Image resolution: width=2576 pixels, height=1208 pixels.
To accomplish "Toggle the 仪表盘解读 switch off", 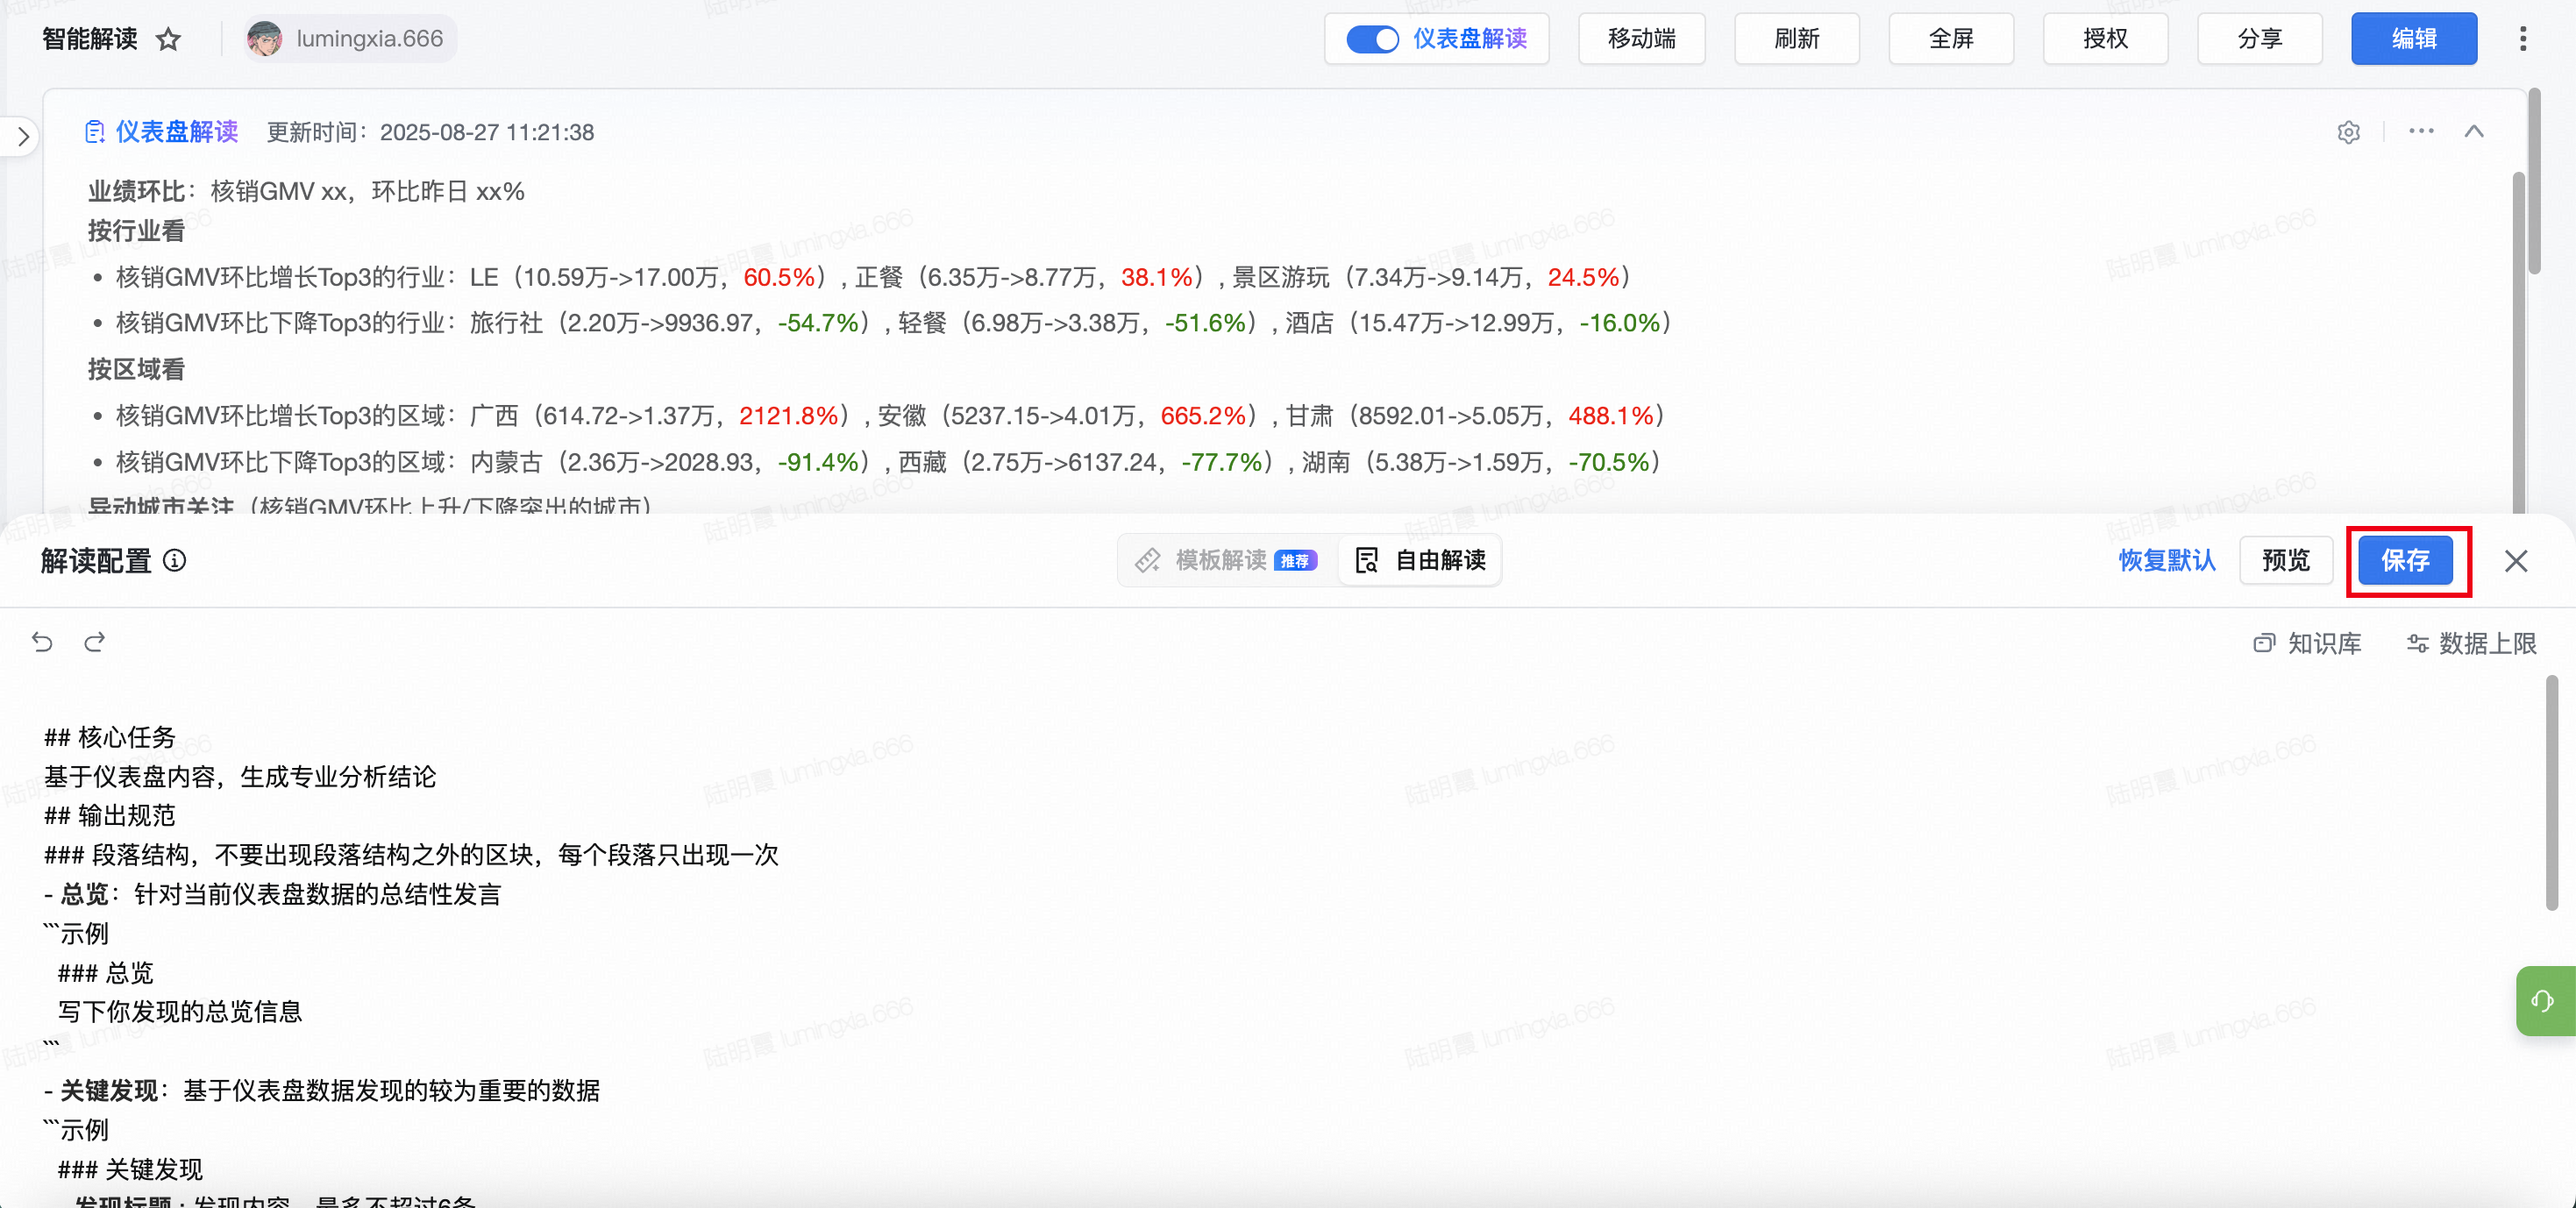I will click(1372, 39).
